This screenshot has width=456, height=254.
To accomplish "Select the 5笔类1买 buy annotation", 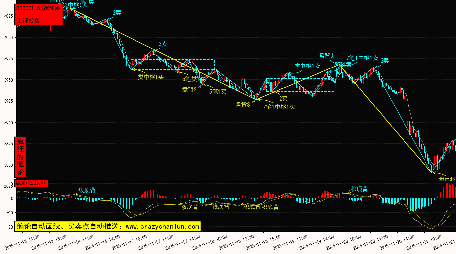I will tap(194, 79).
